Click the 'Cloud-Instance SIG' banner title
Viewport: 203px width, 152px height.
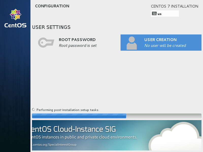[x=74, y=129]
